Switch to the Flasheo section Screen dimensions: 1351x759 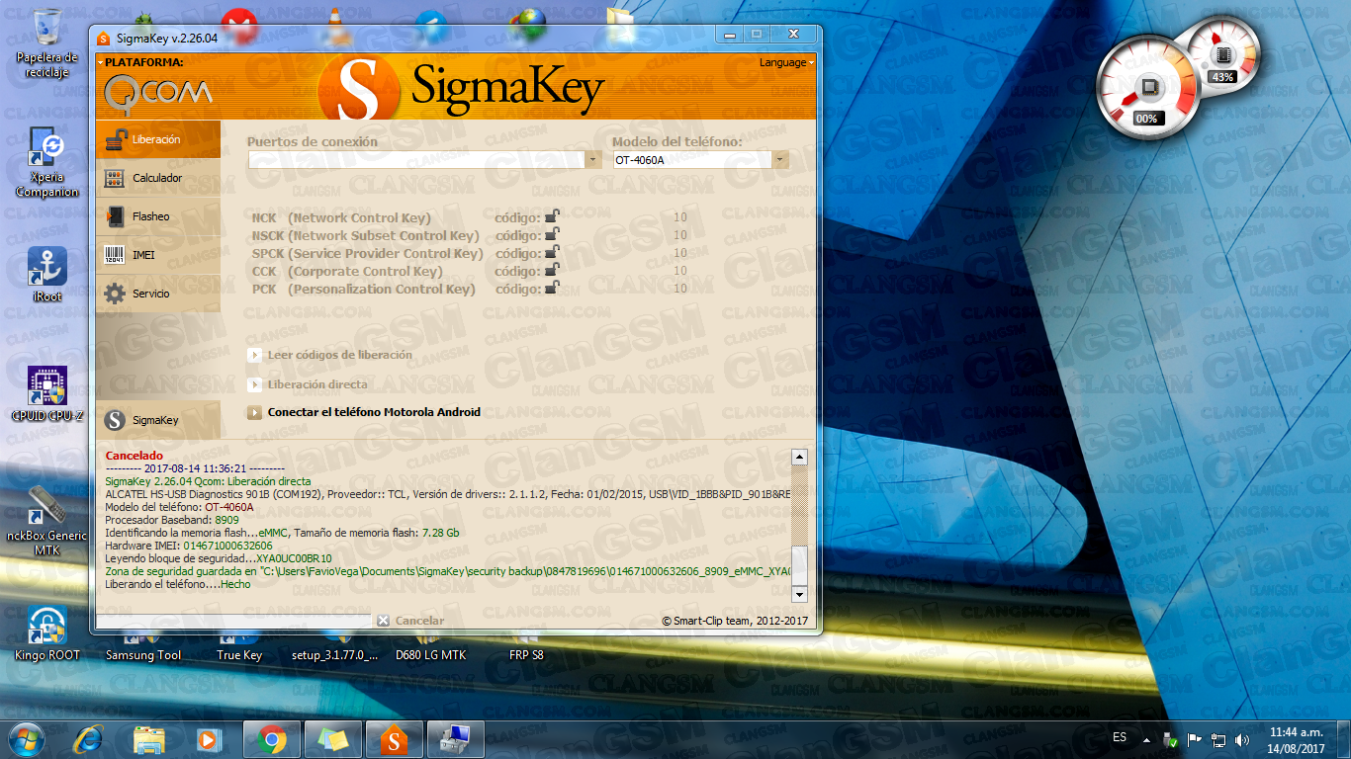pyautogui.click(x=158, y=216)
